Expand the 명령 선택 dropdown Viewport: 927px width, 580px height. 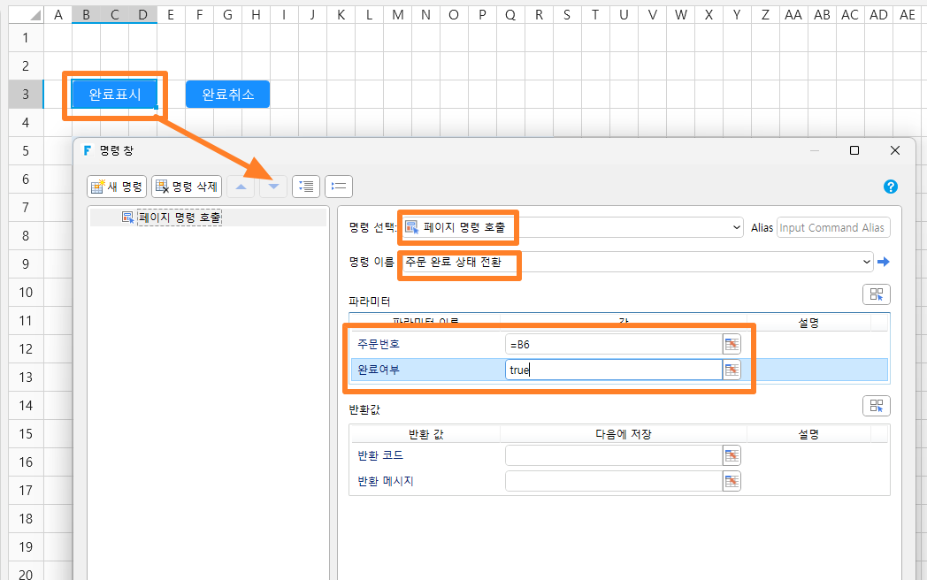737,227
